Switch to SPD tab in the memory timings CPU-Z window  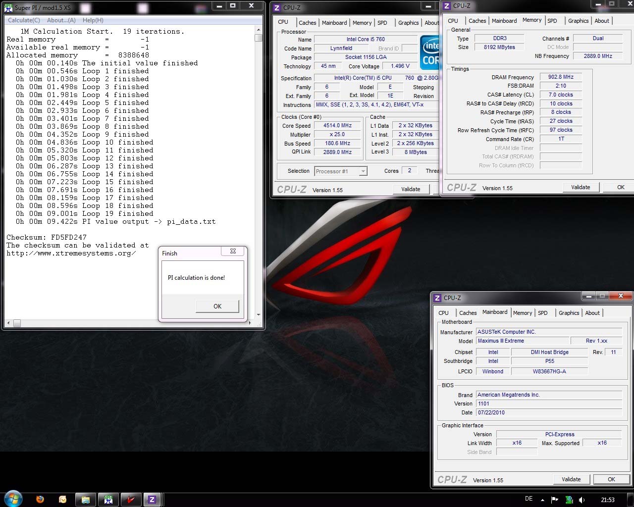pos(552,21)
